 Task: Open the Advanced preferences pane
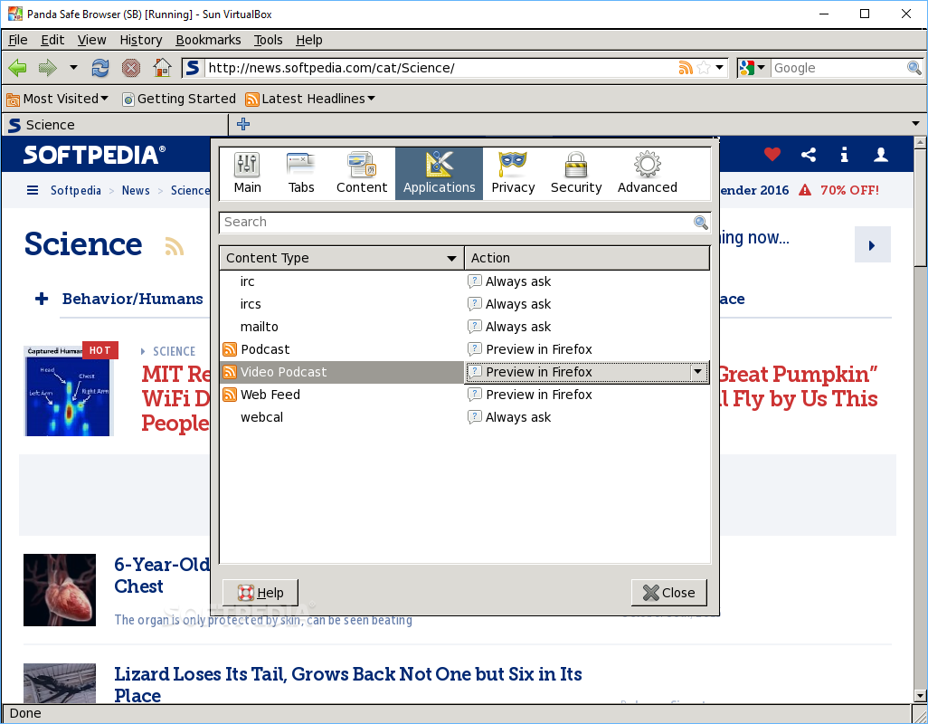coord(648,173)
